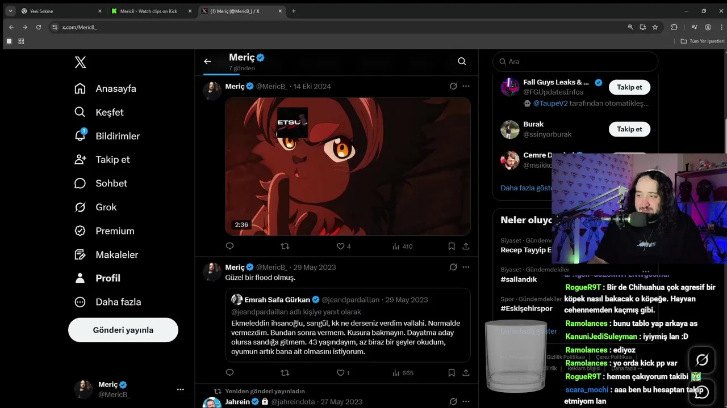Like the post with 1 like

pos(343,373)
